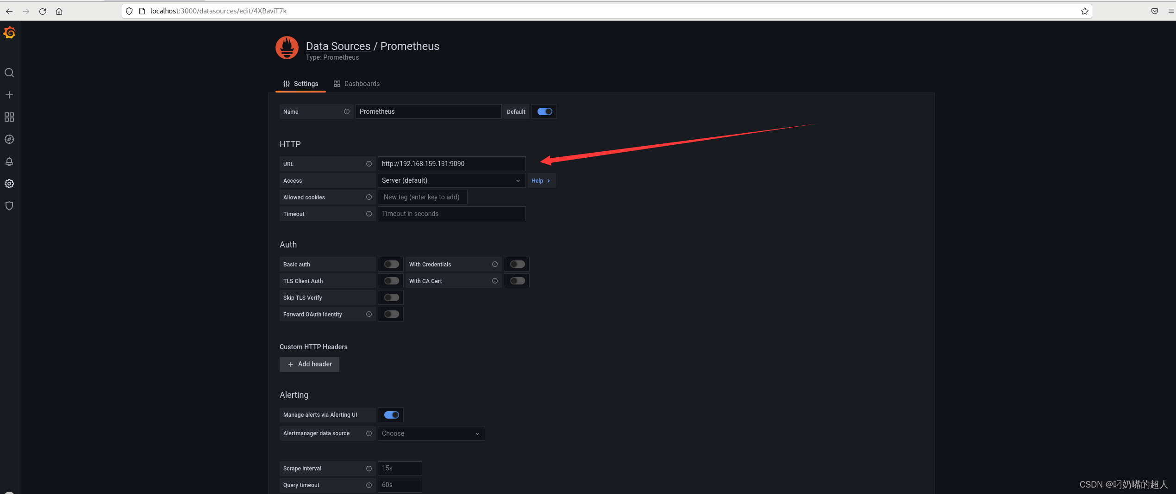Open the Create plus icon in sidebar
Image resolution: width=1176 pixels, height=494 pixels.
pyautogui.click(x=9, y=95)
